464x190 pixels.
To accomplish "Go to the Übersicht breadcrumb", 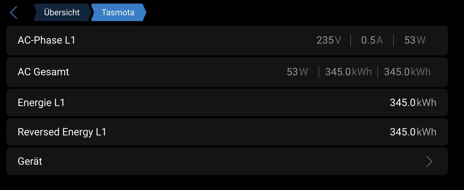I will [62, 12].
